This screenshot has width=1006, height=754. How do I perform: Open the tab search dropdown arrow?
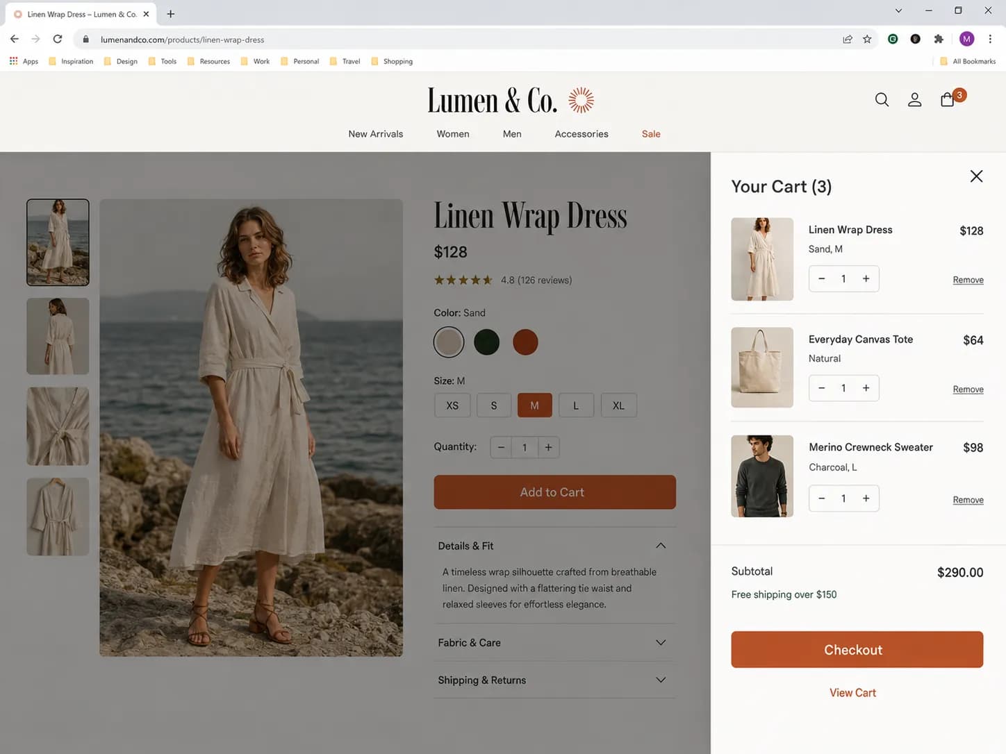coord(898,10)
